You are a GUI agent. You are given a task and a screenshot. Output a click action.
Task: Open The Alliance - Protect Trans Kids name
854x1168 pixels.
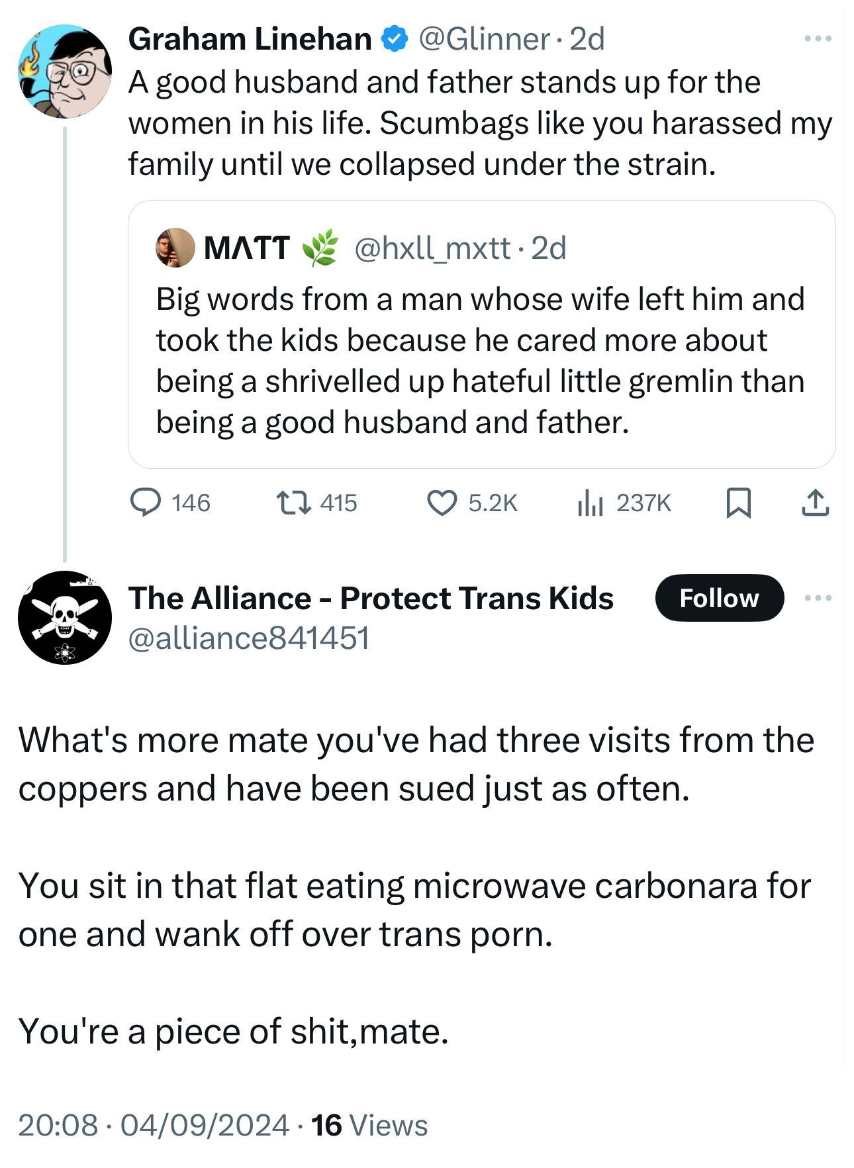click(x=371, y=598)
